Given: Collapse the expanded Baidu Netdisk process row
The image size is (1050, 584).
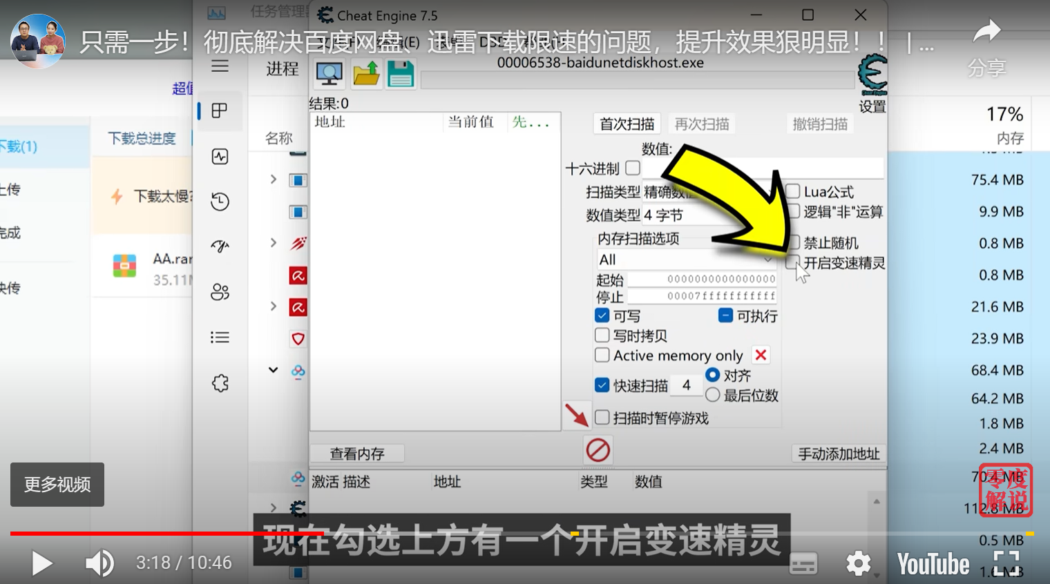Looking at the screenshot, I should 274,370.
